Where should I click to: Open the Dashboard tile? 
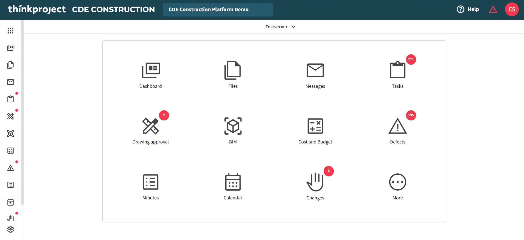(150, 75)
